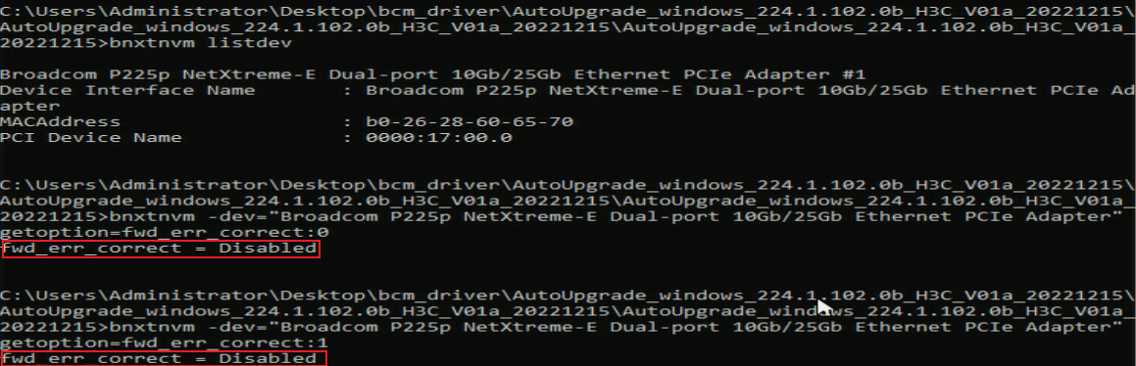This screenshot has width=1136, height=366.
Task: Click the word apter on the wrapped line
Action: [x=29, y=107]
